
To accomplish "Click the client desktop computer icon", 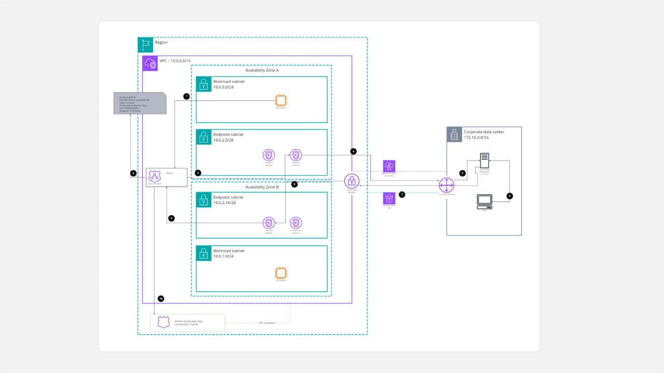I will click(485, 202).
